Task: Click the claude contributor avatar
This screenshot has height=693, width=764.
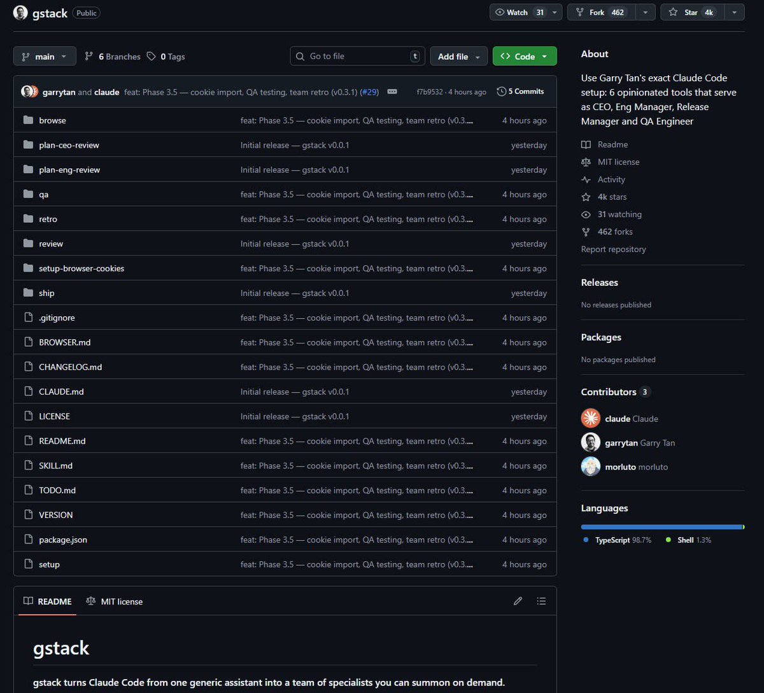Action: pos(591,418)
